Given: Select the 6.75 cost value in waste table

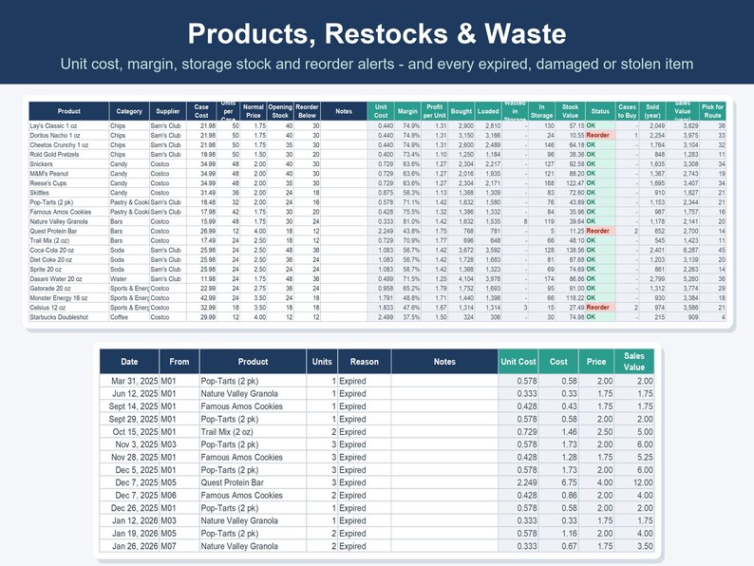Looking at the screenshot, I should pyautogui.click(x=558, y=482).
